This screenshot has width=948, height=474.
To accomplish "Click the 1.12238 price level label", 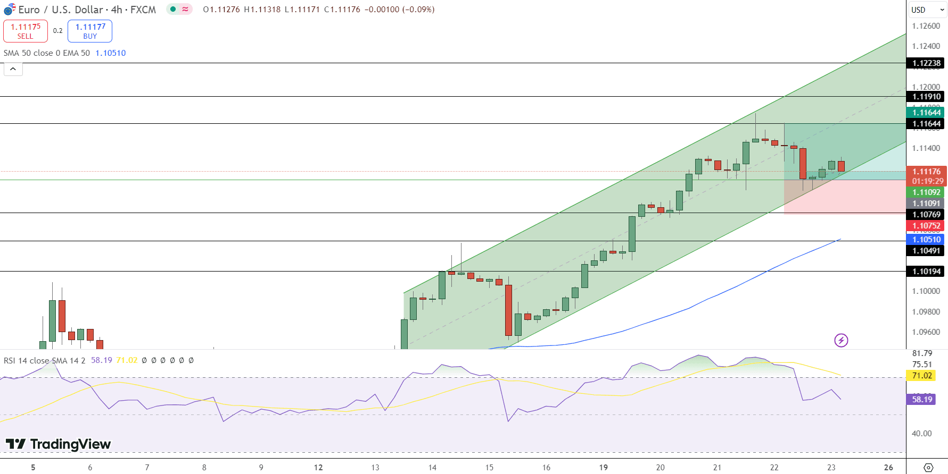I will click(x=926, y=63).
